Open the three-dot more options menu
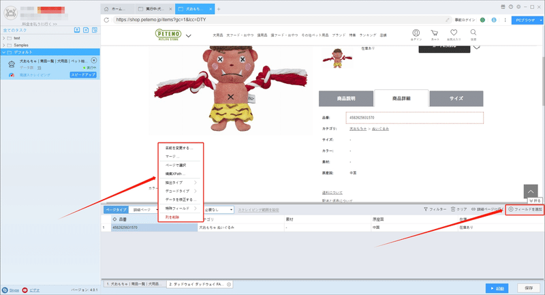The height and width of the screenshot is (295, 545). (505, 20)
